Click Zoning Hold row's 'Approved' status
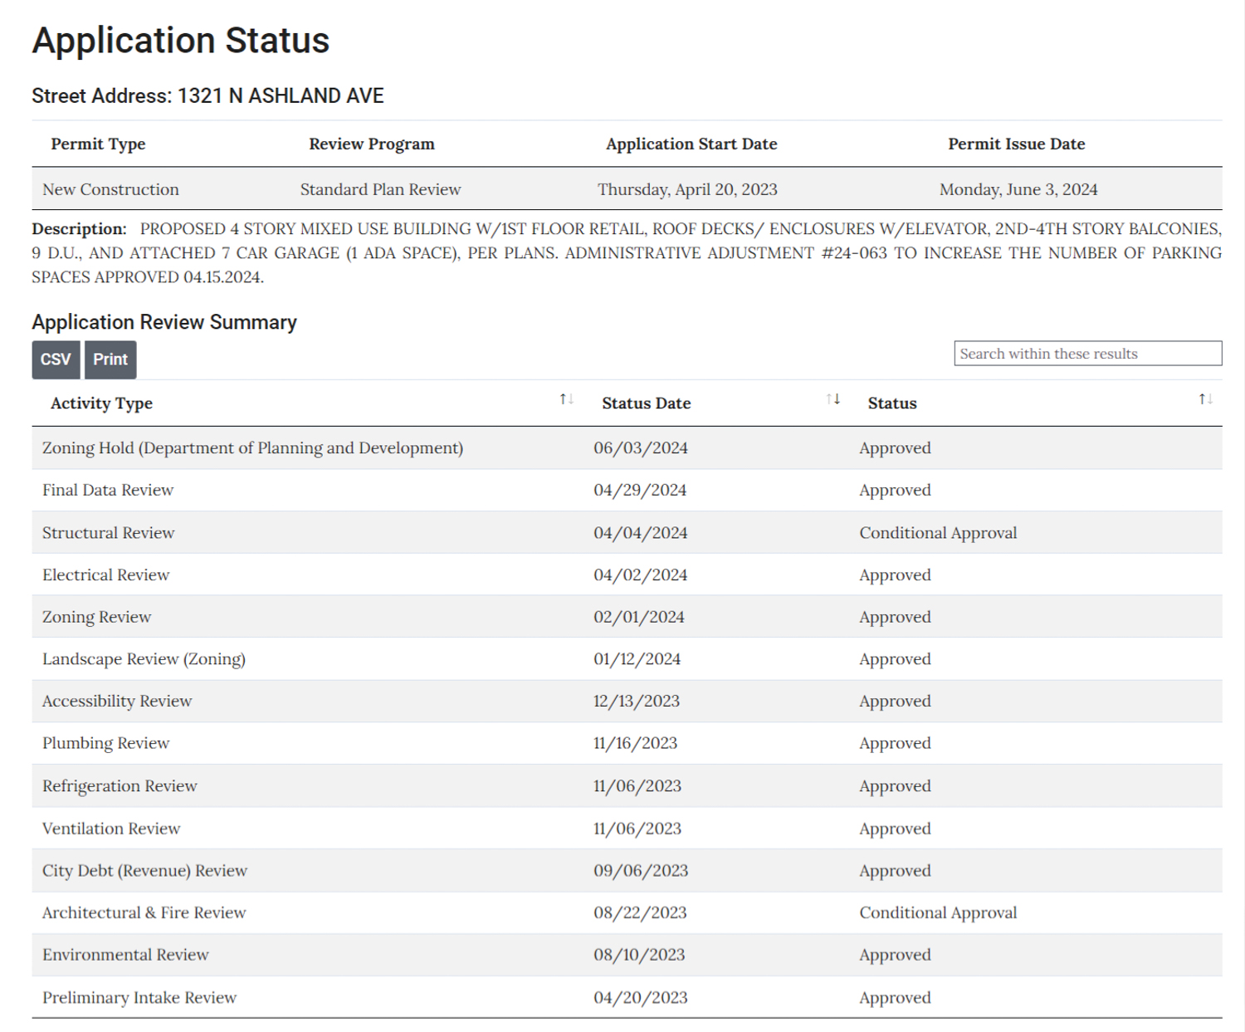 pos(895,448)
